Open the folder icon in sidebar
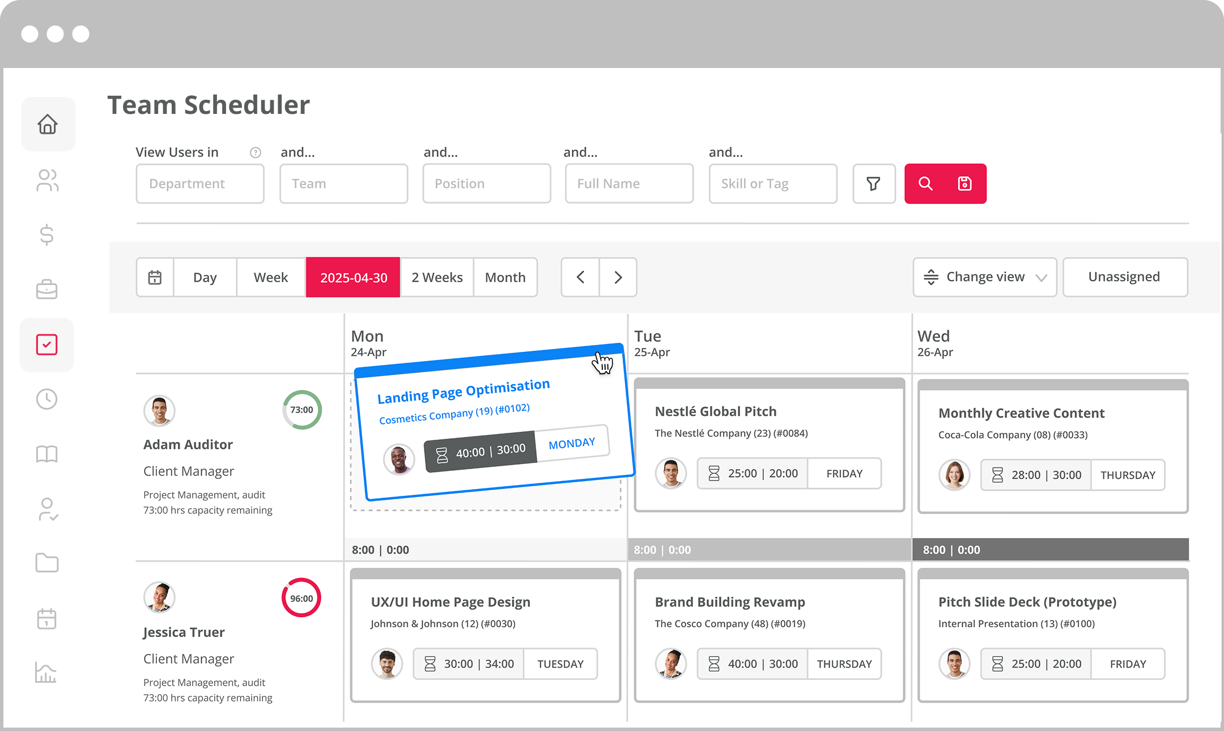The width and height of the screenshot is (1224, 731). point(47,563)
